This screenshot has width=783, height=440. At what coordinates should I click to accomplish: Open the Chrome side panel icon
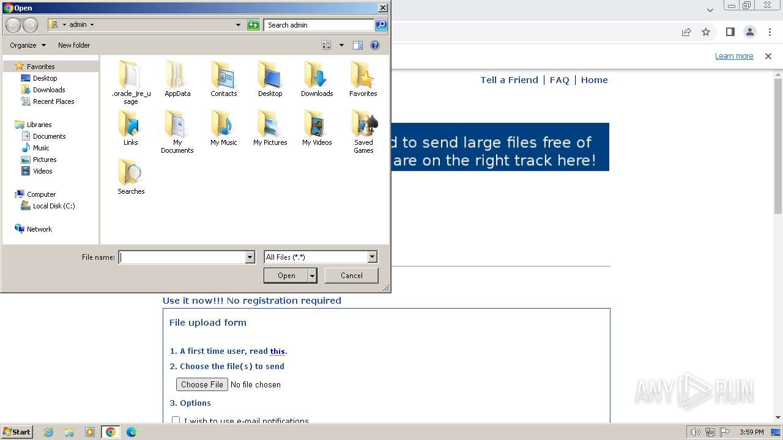pyautogui.click(x=730, y=32)
